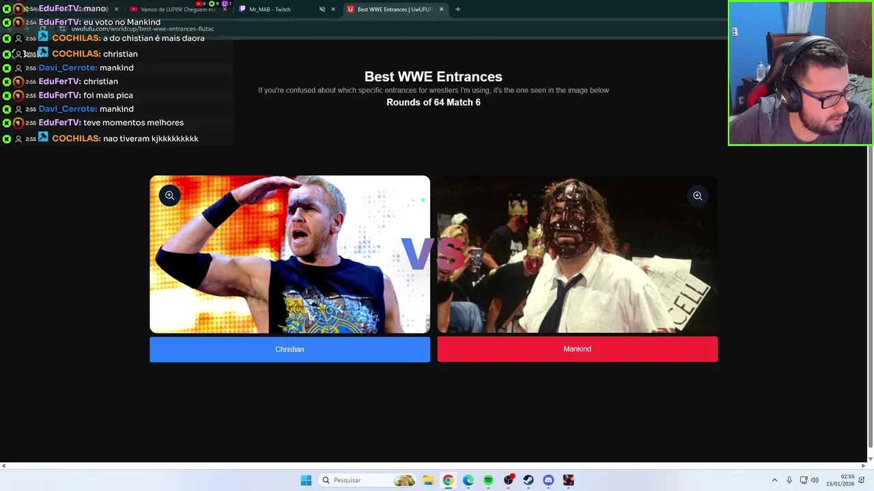Click the horizontal scrollbar left arrow
This screenshot has width=874, height=491.
(x=3, y=466)
